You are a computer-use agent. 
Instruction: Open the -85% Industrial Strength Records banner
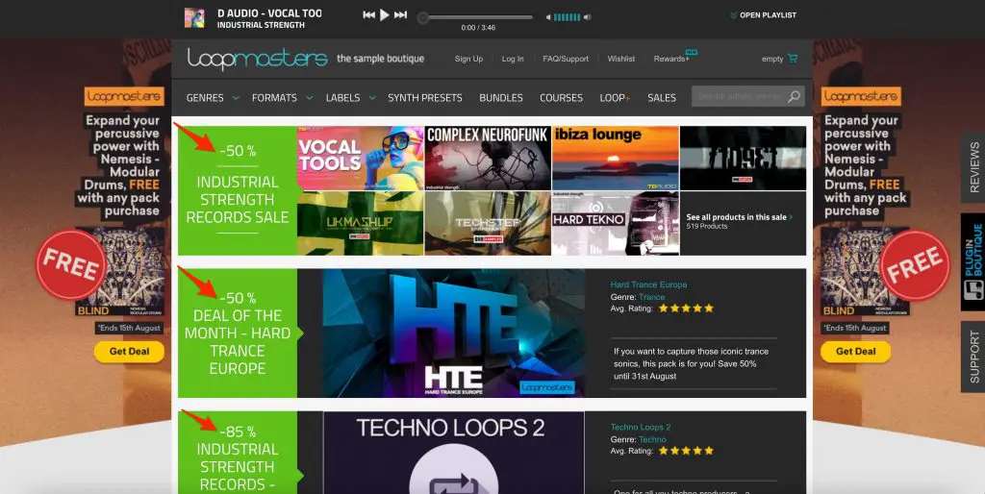click(238, 453)
